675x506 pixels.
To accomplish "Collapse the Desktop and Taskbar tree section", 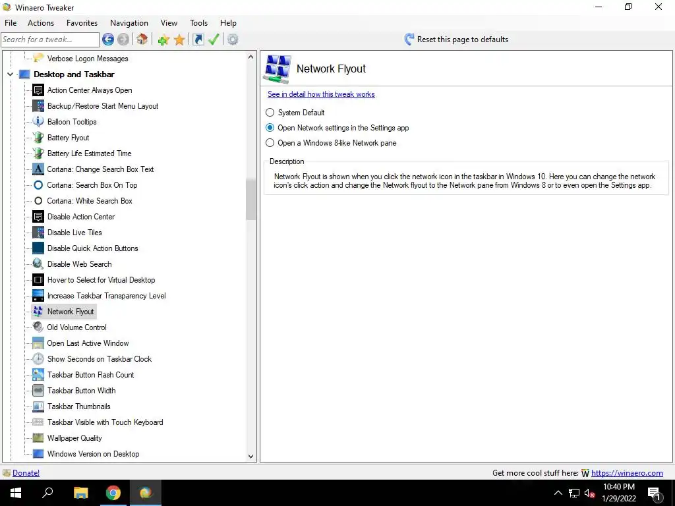I will click(11, 74).
